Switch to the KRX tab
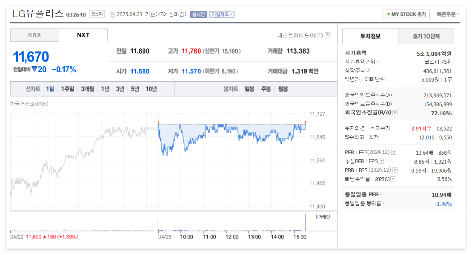The width and height of the screenshot is (472, 255). (x=34, y=35)
